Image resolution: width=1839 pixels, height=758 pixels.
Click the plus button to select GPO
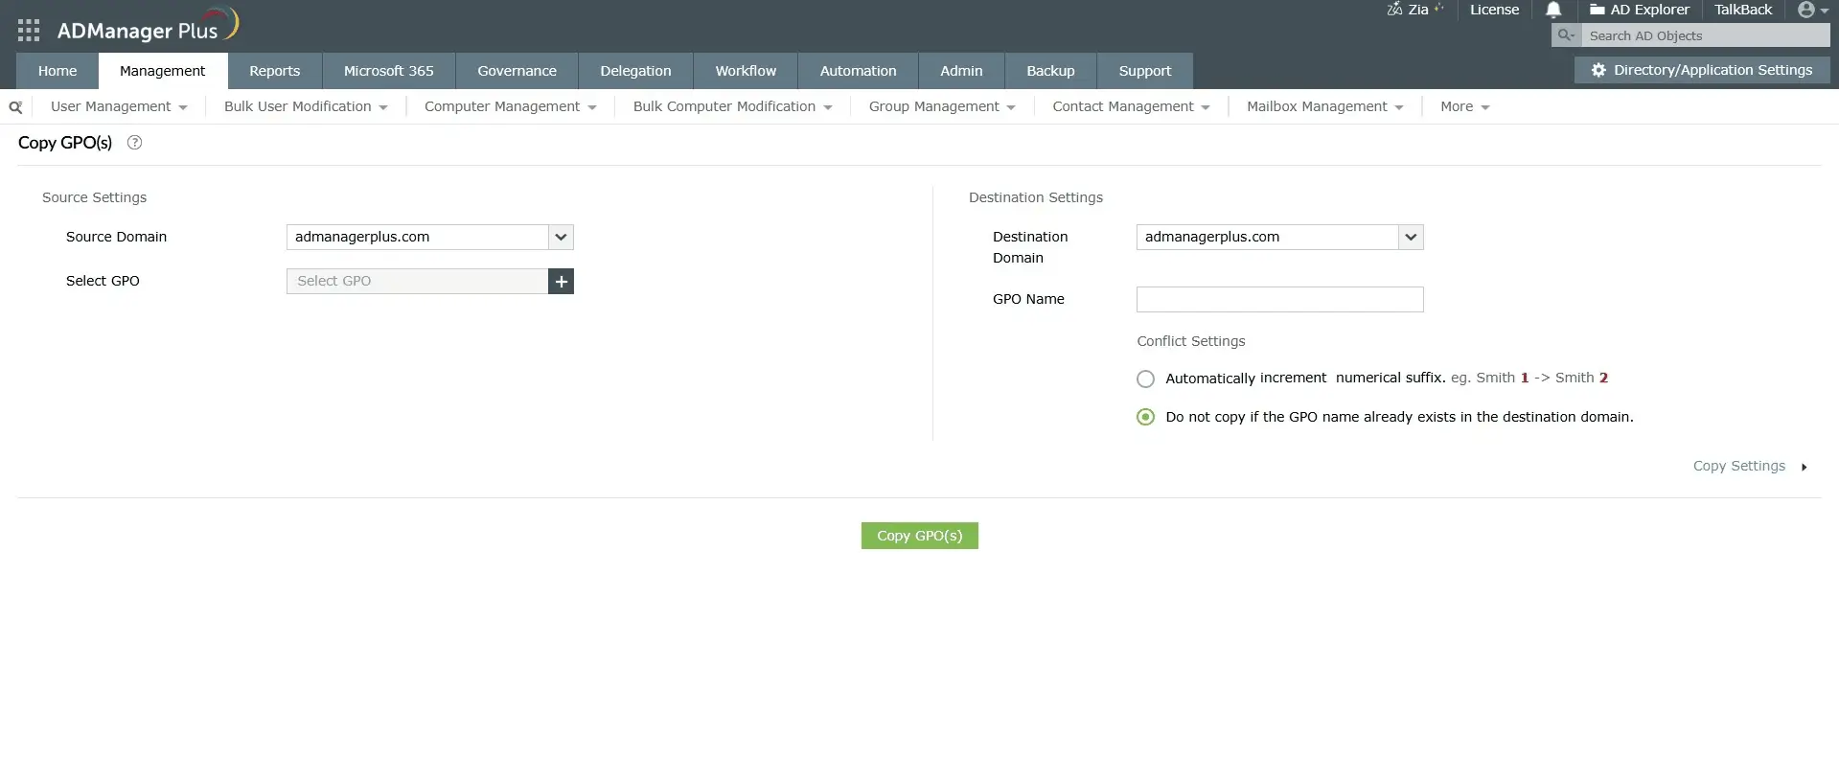click(x=562, y=281)
